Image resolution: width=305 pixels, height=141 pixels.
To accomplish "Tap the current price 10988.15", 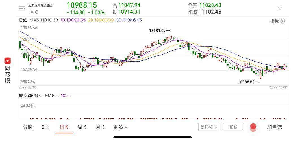I will [x=82, y=5].
